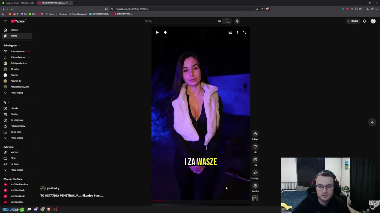This screenshot has width=380, height=213.
Task: Open Bullet productions subscription
Action: point(17,63)
